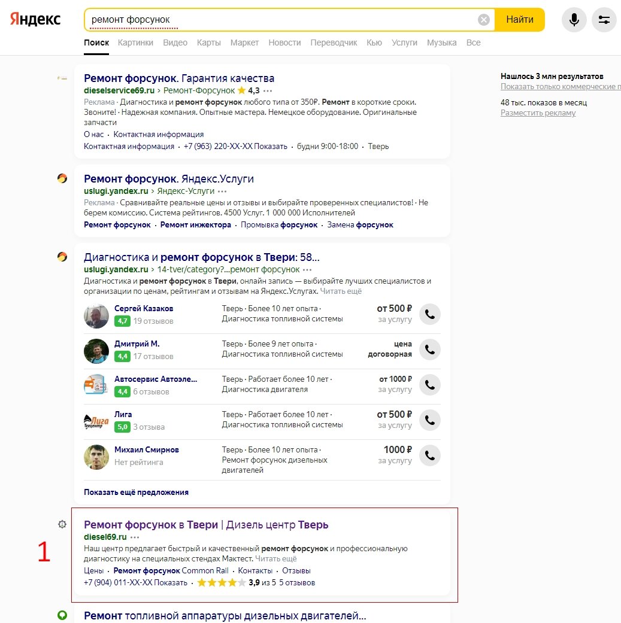Open the dieselservice69.ru favicon icon
Image resolution: width=621 pixels, height=623 pixels.
tap(62, 78)
